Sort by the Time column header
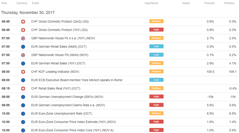Image resolution: width=239 pixels, height=133 pixels. tap(4, 3)
